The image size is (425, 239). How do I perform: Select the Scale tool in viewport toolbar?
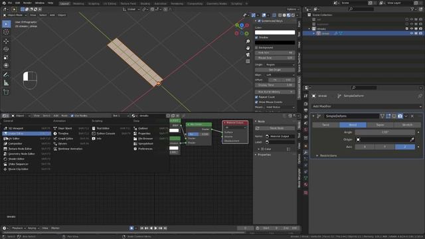6,58
